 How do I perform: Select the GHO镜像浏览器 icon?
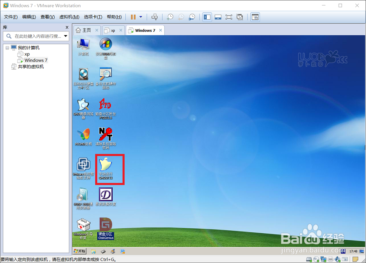(x=83, y=109)
